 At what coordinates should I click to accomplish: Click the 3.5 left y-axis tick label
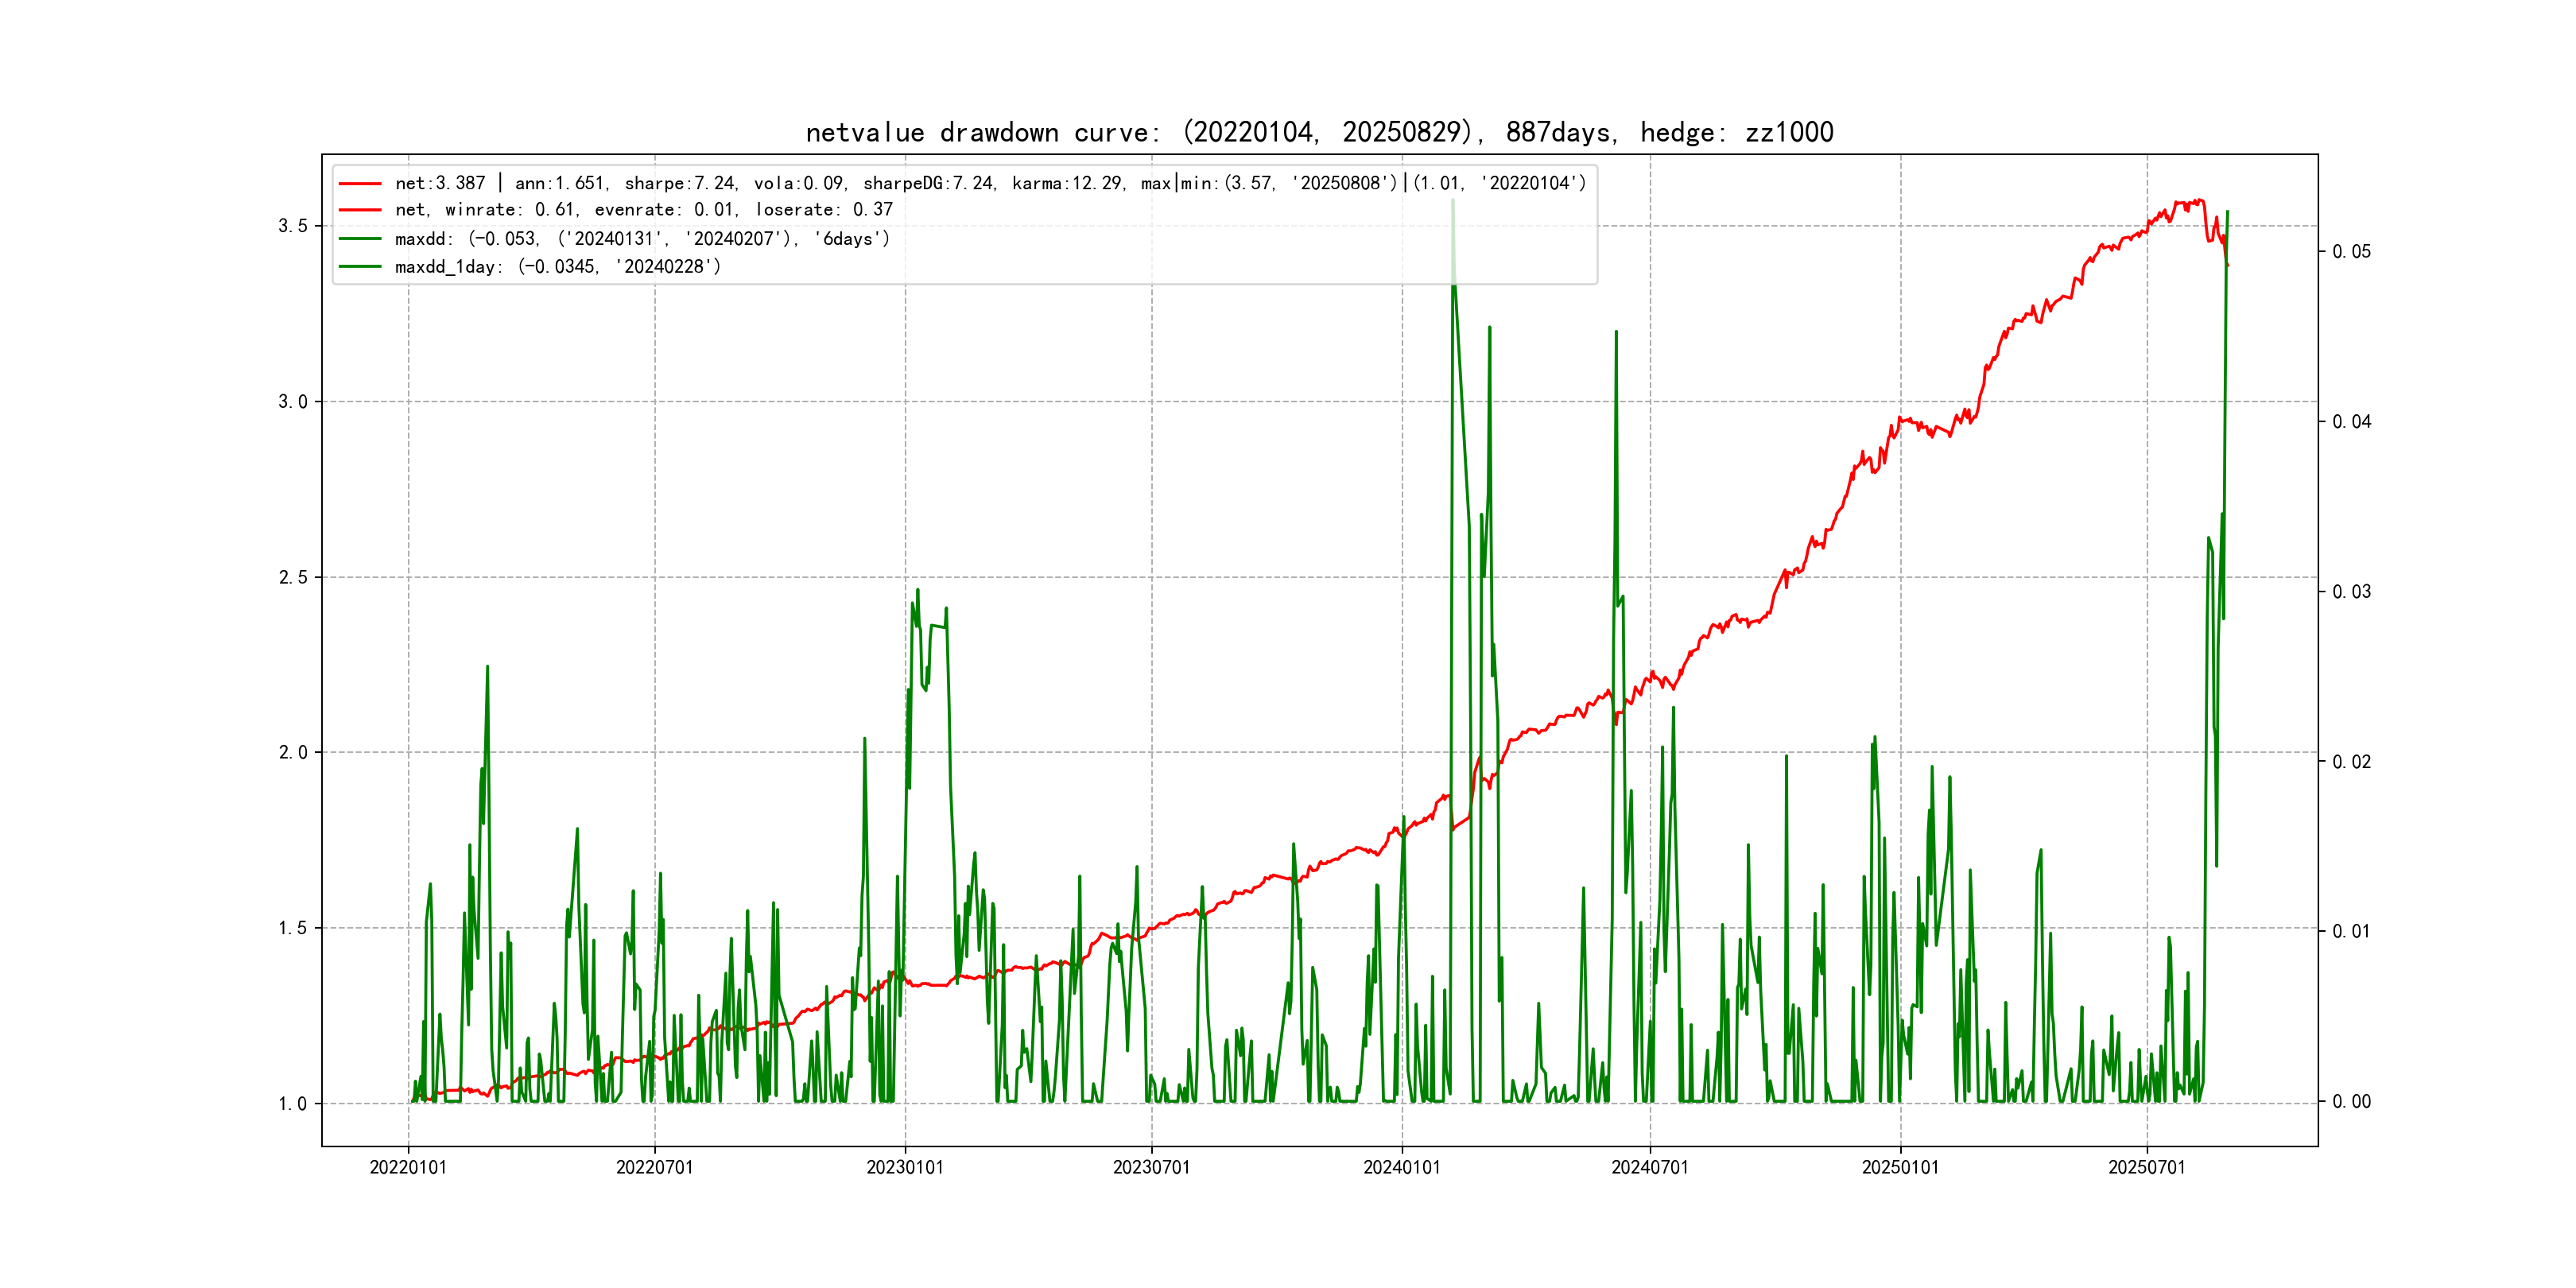[292, 226]
